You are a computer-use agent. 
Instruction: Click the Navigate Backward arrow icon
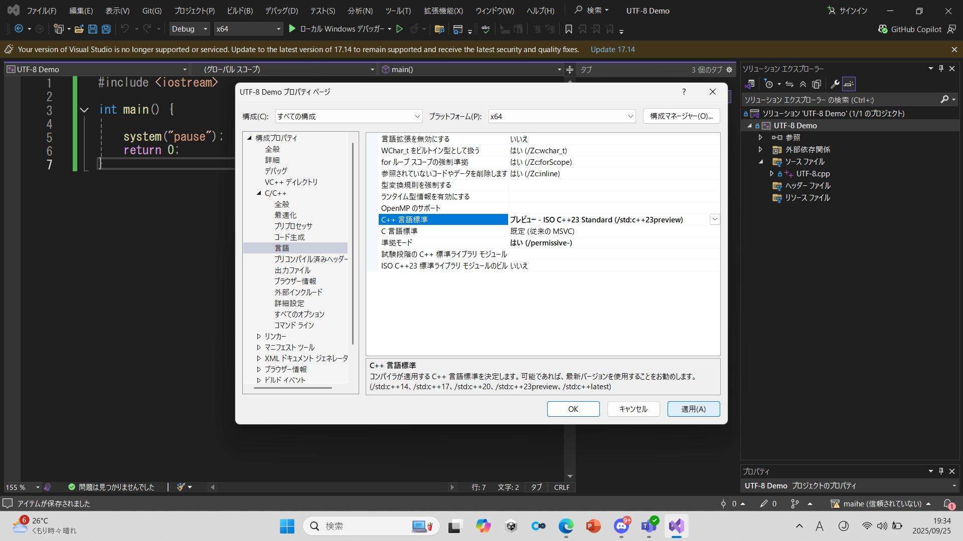(x=18, y=29)
